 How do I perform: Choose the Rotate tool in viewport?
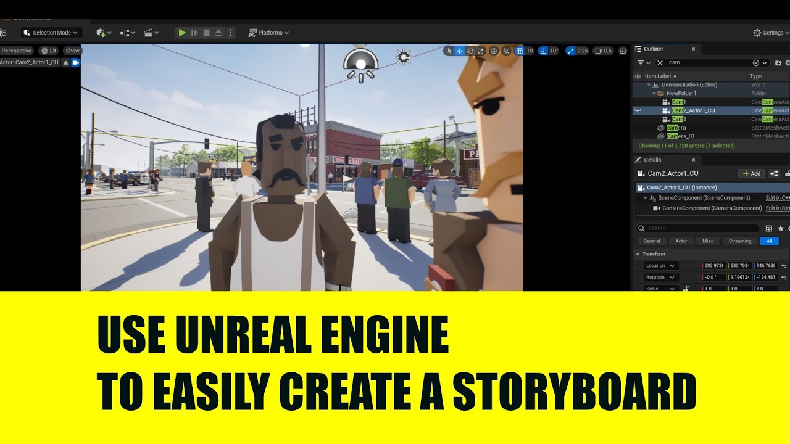point(470,51)
